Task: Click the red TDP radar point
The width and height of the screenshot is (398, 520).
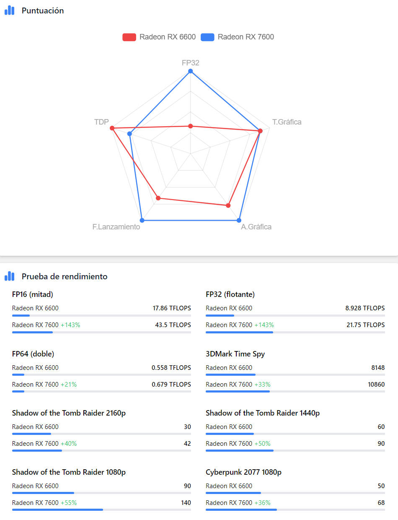Action: [x=112, y=128]
